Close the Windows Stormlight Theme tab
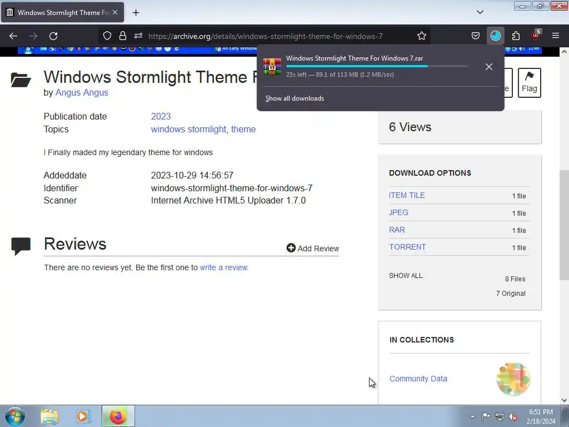Image resolution: width=569 pixels, height=427 pixels. coord(115,12)
